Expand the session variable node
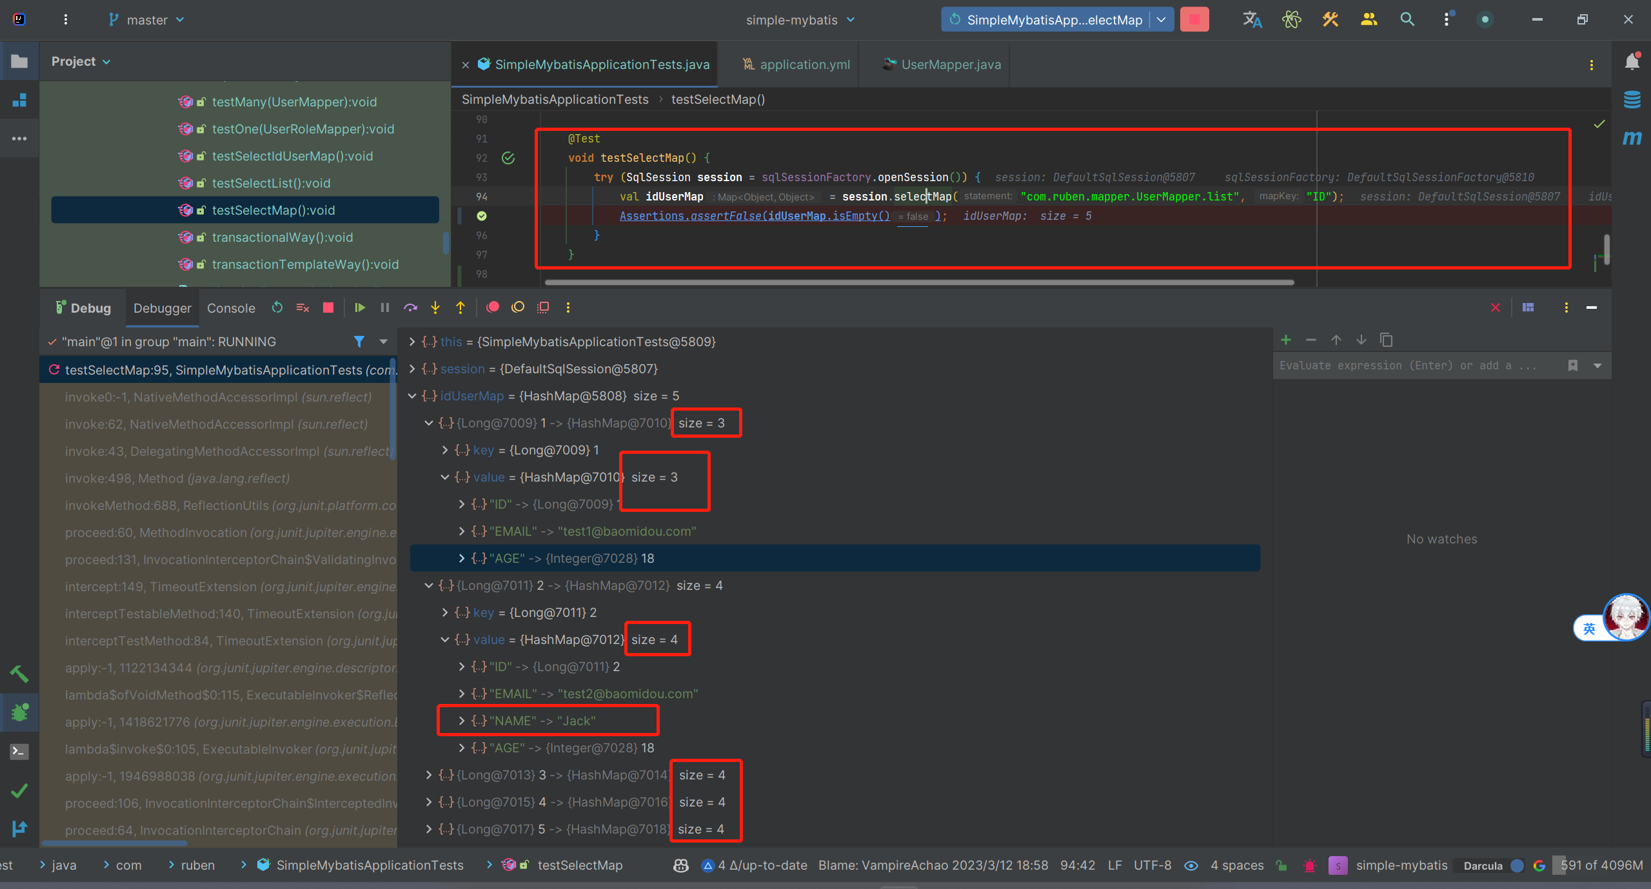The image size is (1651, 889). [413, 369]
